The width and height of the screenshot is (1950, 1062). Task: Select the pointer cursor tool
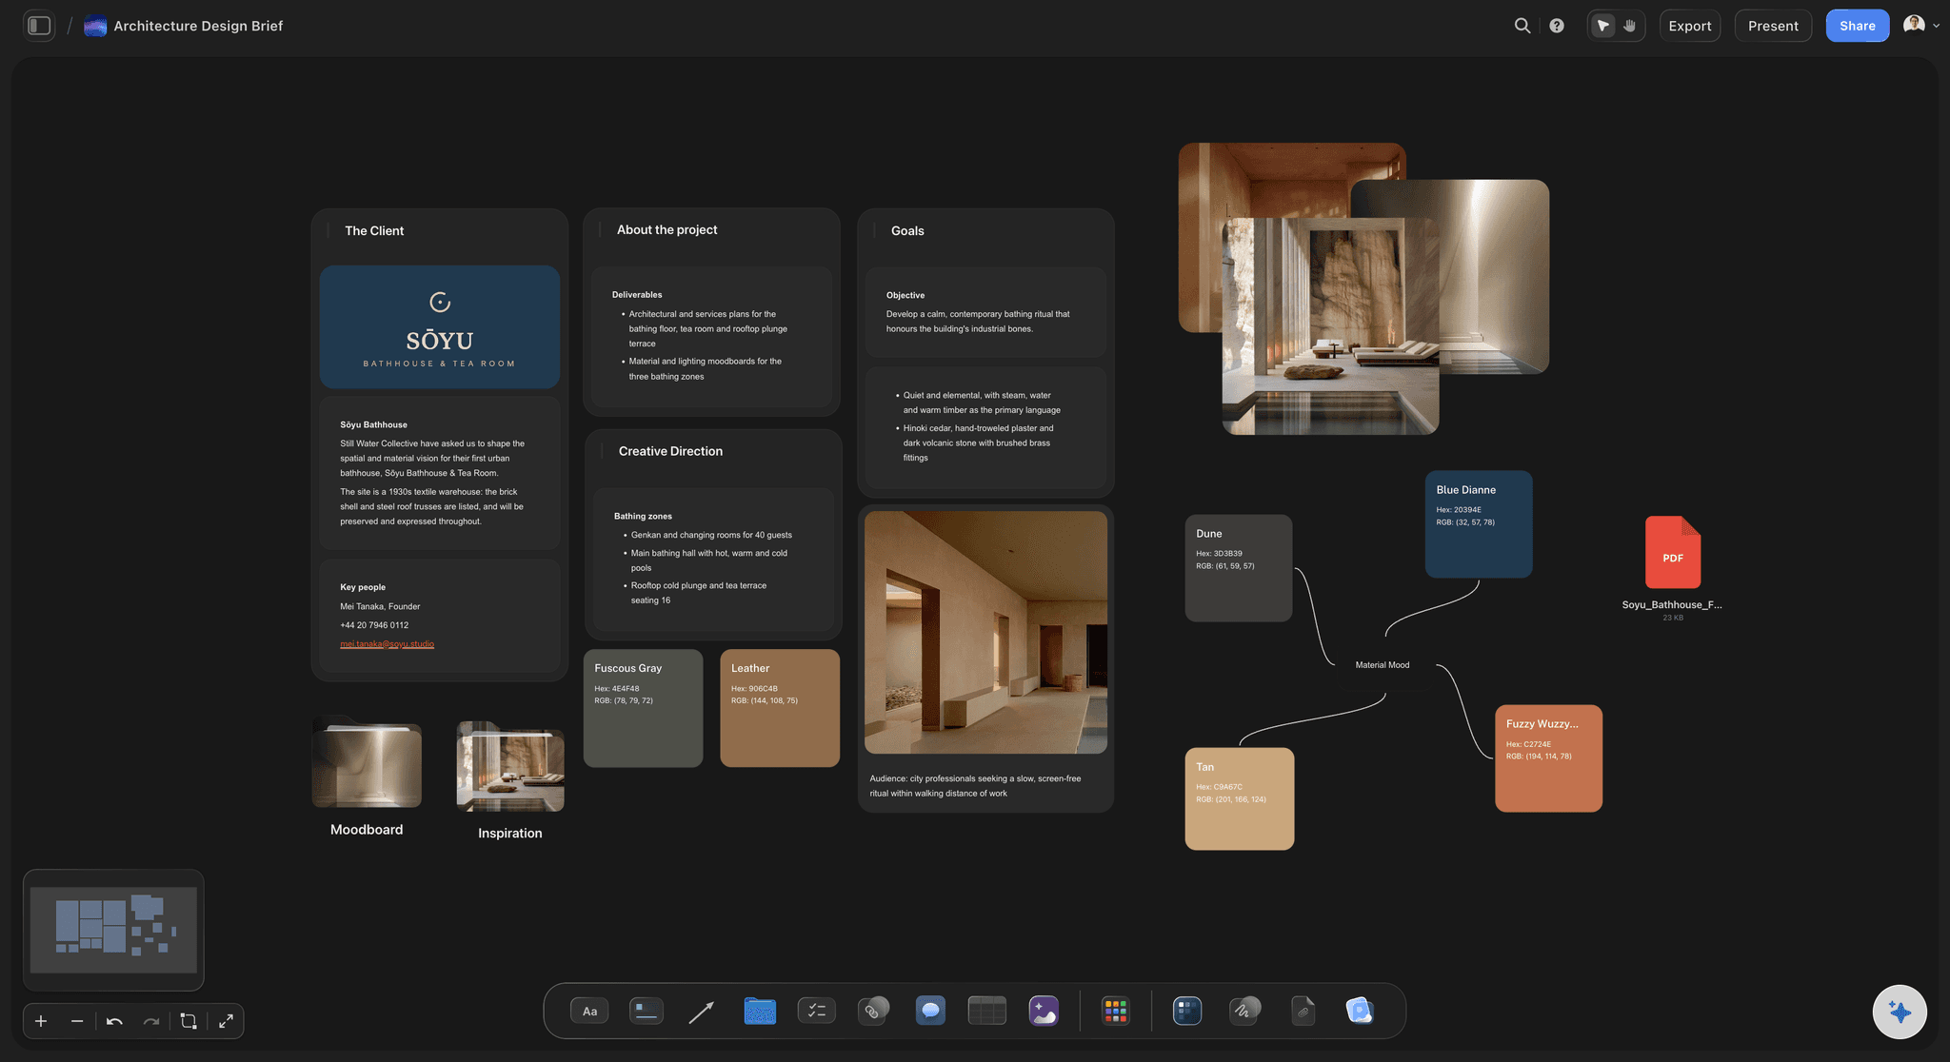pos(1603,26)
